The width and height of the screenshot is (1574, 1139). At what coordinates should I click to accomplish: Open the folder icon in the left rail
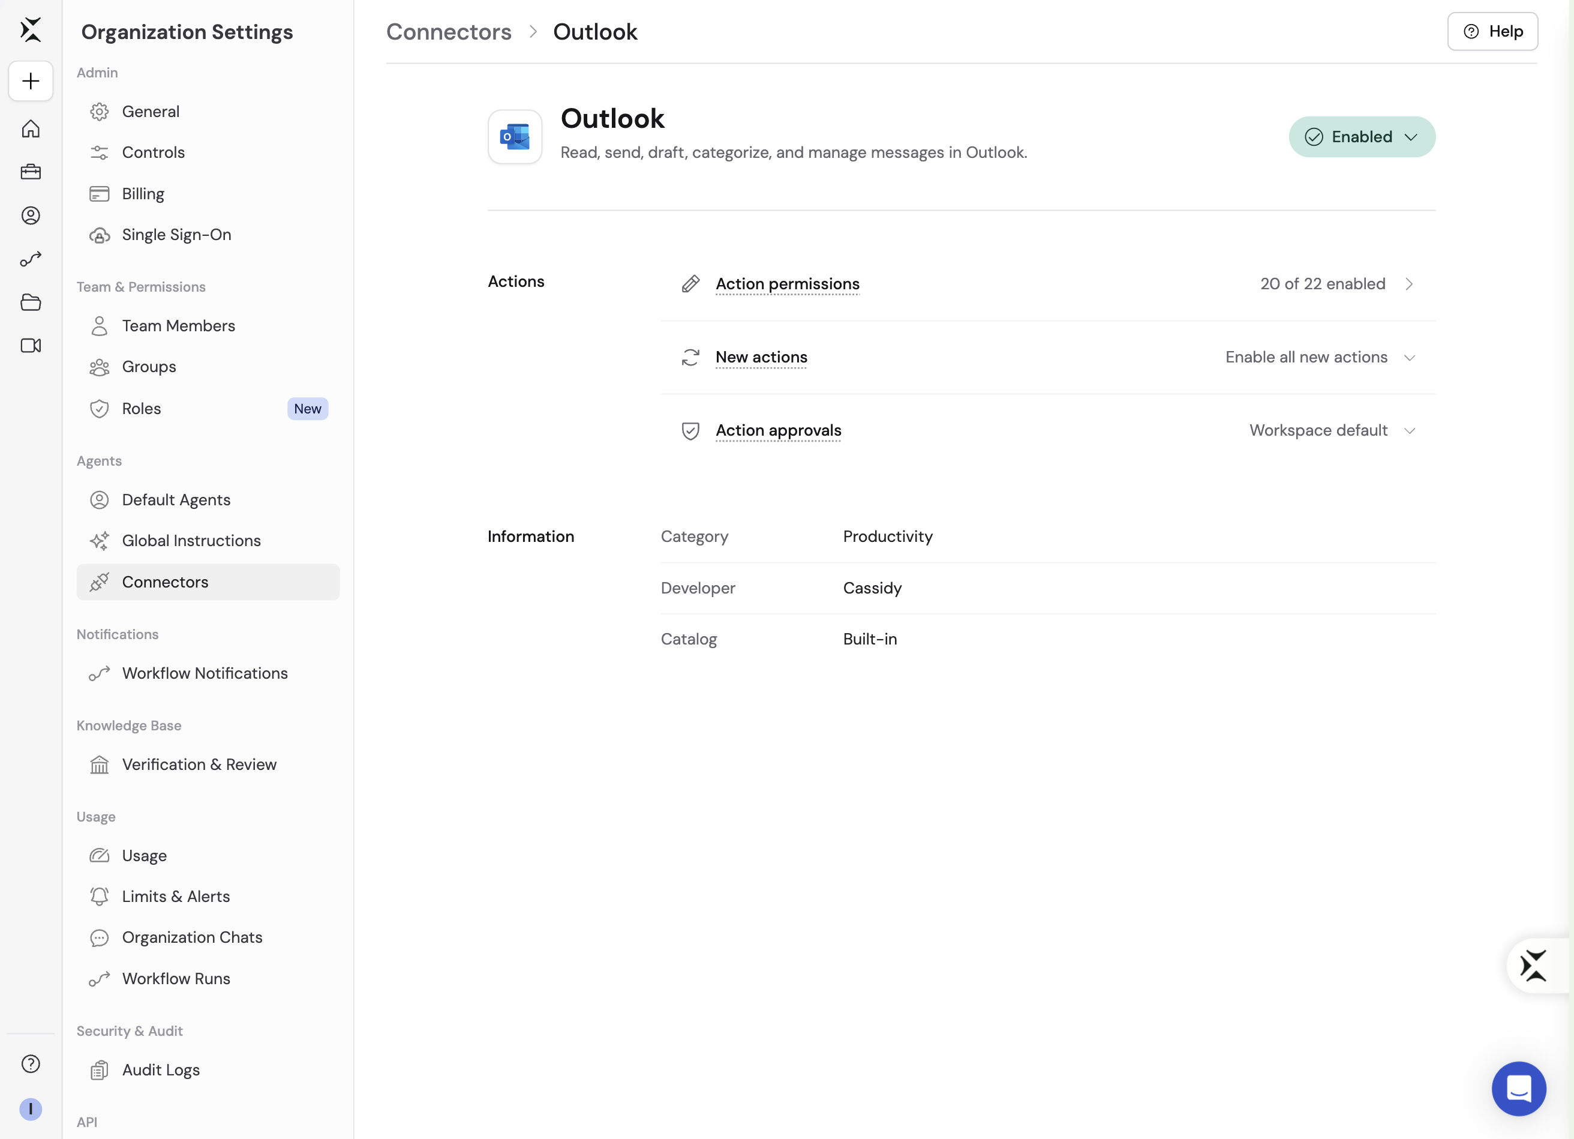tap(31, 302)
